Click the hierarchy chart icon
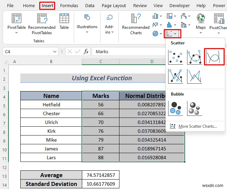Viewport: 227px width, 189px height. [x=169, y=16]
